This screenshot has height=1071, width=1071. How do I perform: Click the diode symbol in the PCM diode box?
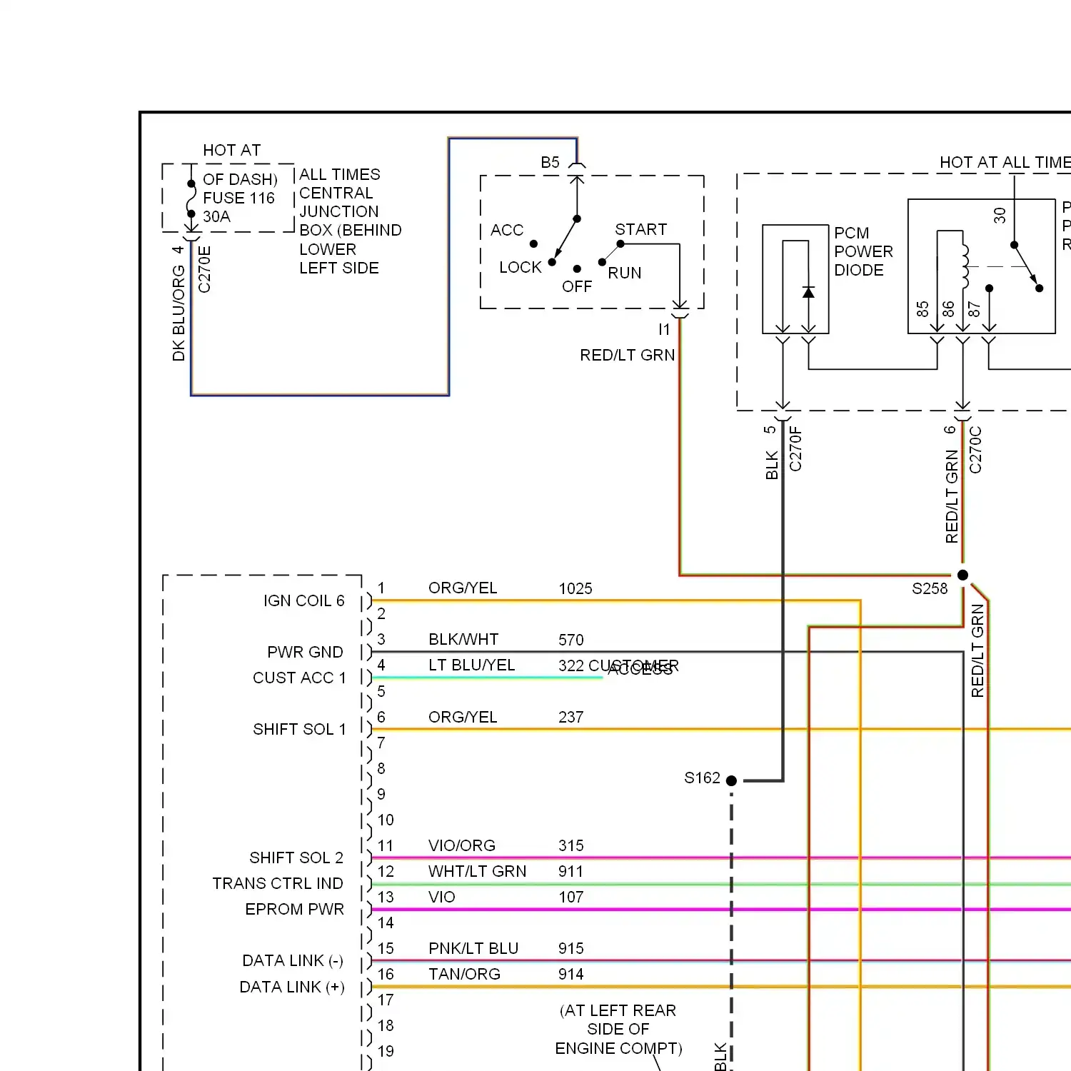tap(808, 293)
